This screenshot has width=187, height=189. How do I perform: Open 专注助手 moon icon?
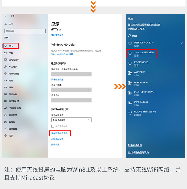tap(5, 67)
